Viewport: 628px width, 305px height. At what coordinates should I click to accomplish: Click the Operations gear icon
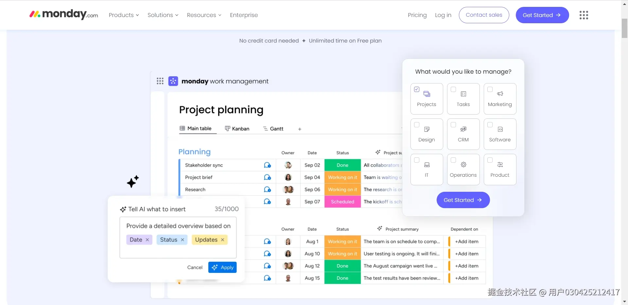(x=463, y=165)
